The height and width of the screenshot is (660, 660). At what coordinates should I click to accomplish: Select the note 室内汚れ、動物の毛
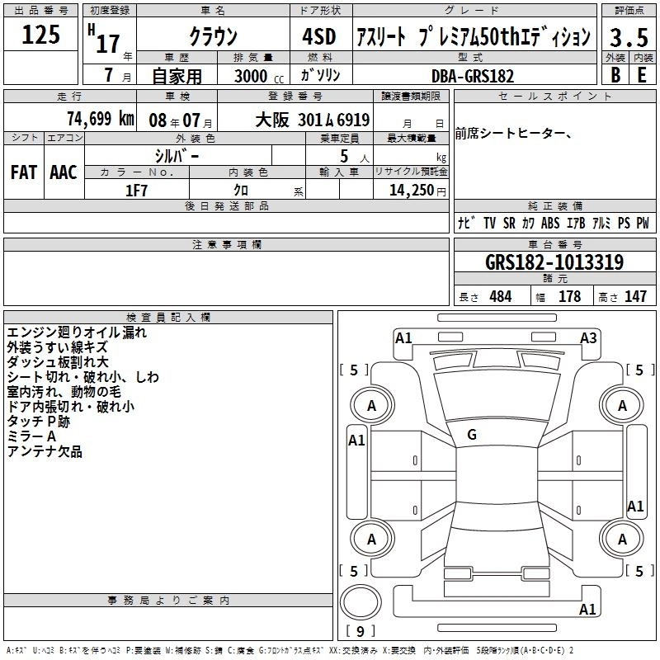point(64,391)
